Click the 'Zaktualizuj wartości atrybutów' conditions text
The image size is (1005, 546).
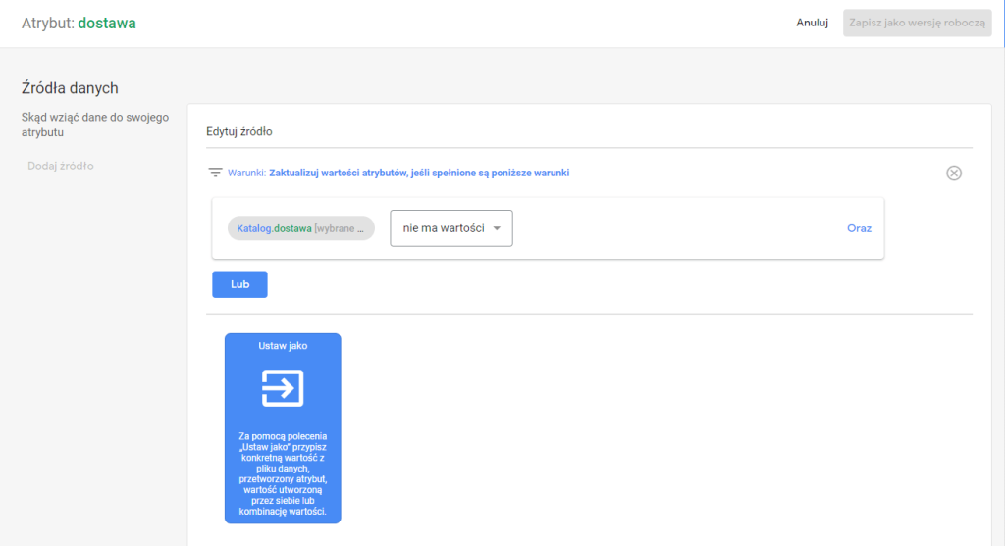[x=419, y=173]
